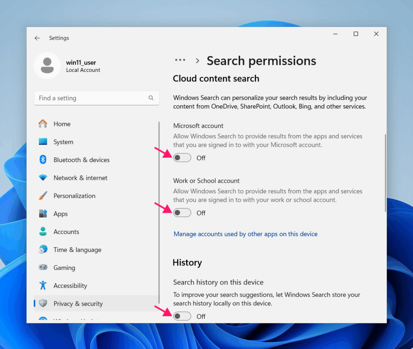The width and height of the screenshot is (413, 349).
Task: Click the System monitor icon
Action: tap(43, 142)
